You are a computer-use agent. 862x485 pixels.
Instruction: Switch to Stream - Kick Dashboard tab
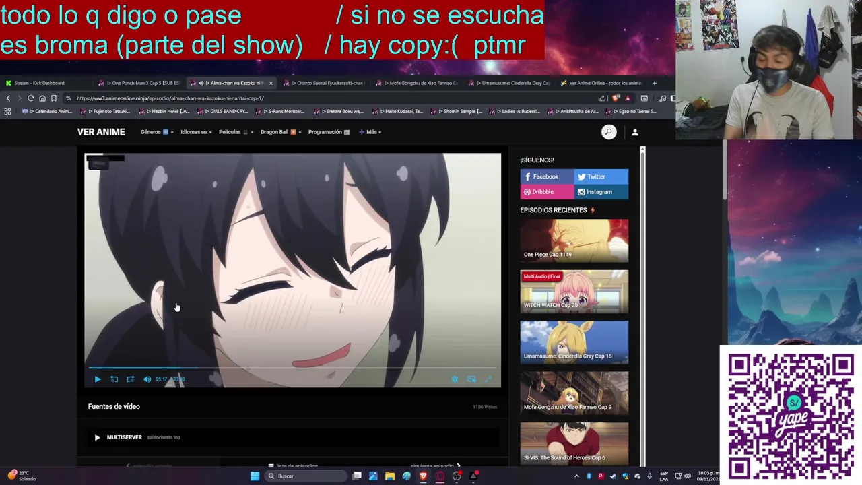46,83
